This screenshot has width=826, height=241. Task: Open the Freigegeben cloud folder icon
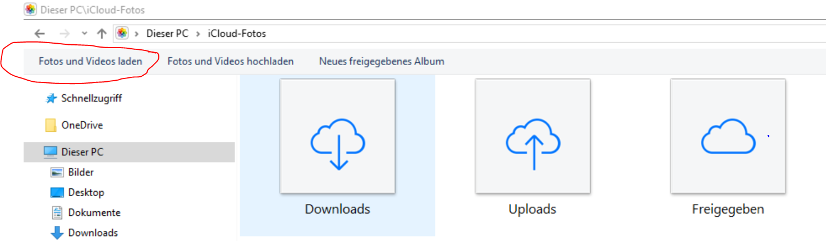(x=728, y=137)
